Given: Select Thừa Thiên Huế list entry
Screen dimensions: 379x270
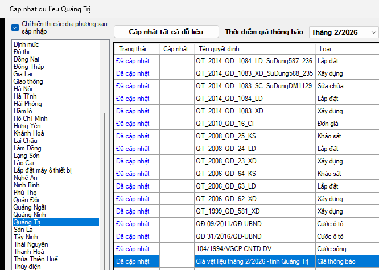Looking at the screenshot, I should [36, 259].
